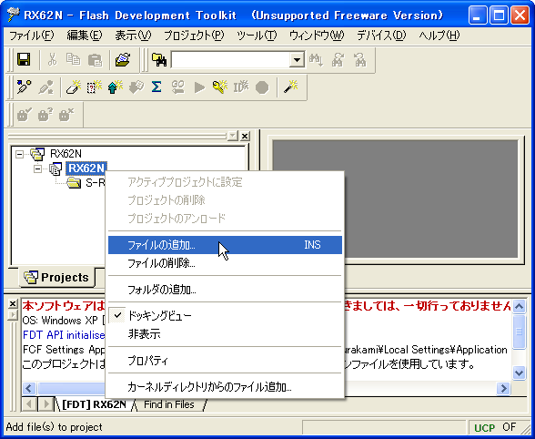This screenshot has width=535, height=439.
Task: Toggle the ドッキングビュー checked menu item
Action: point(225,316)
